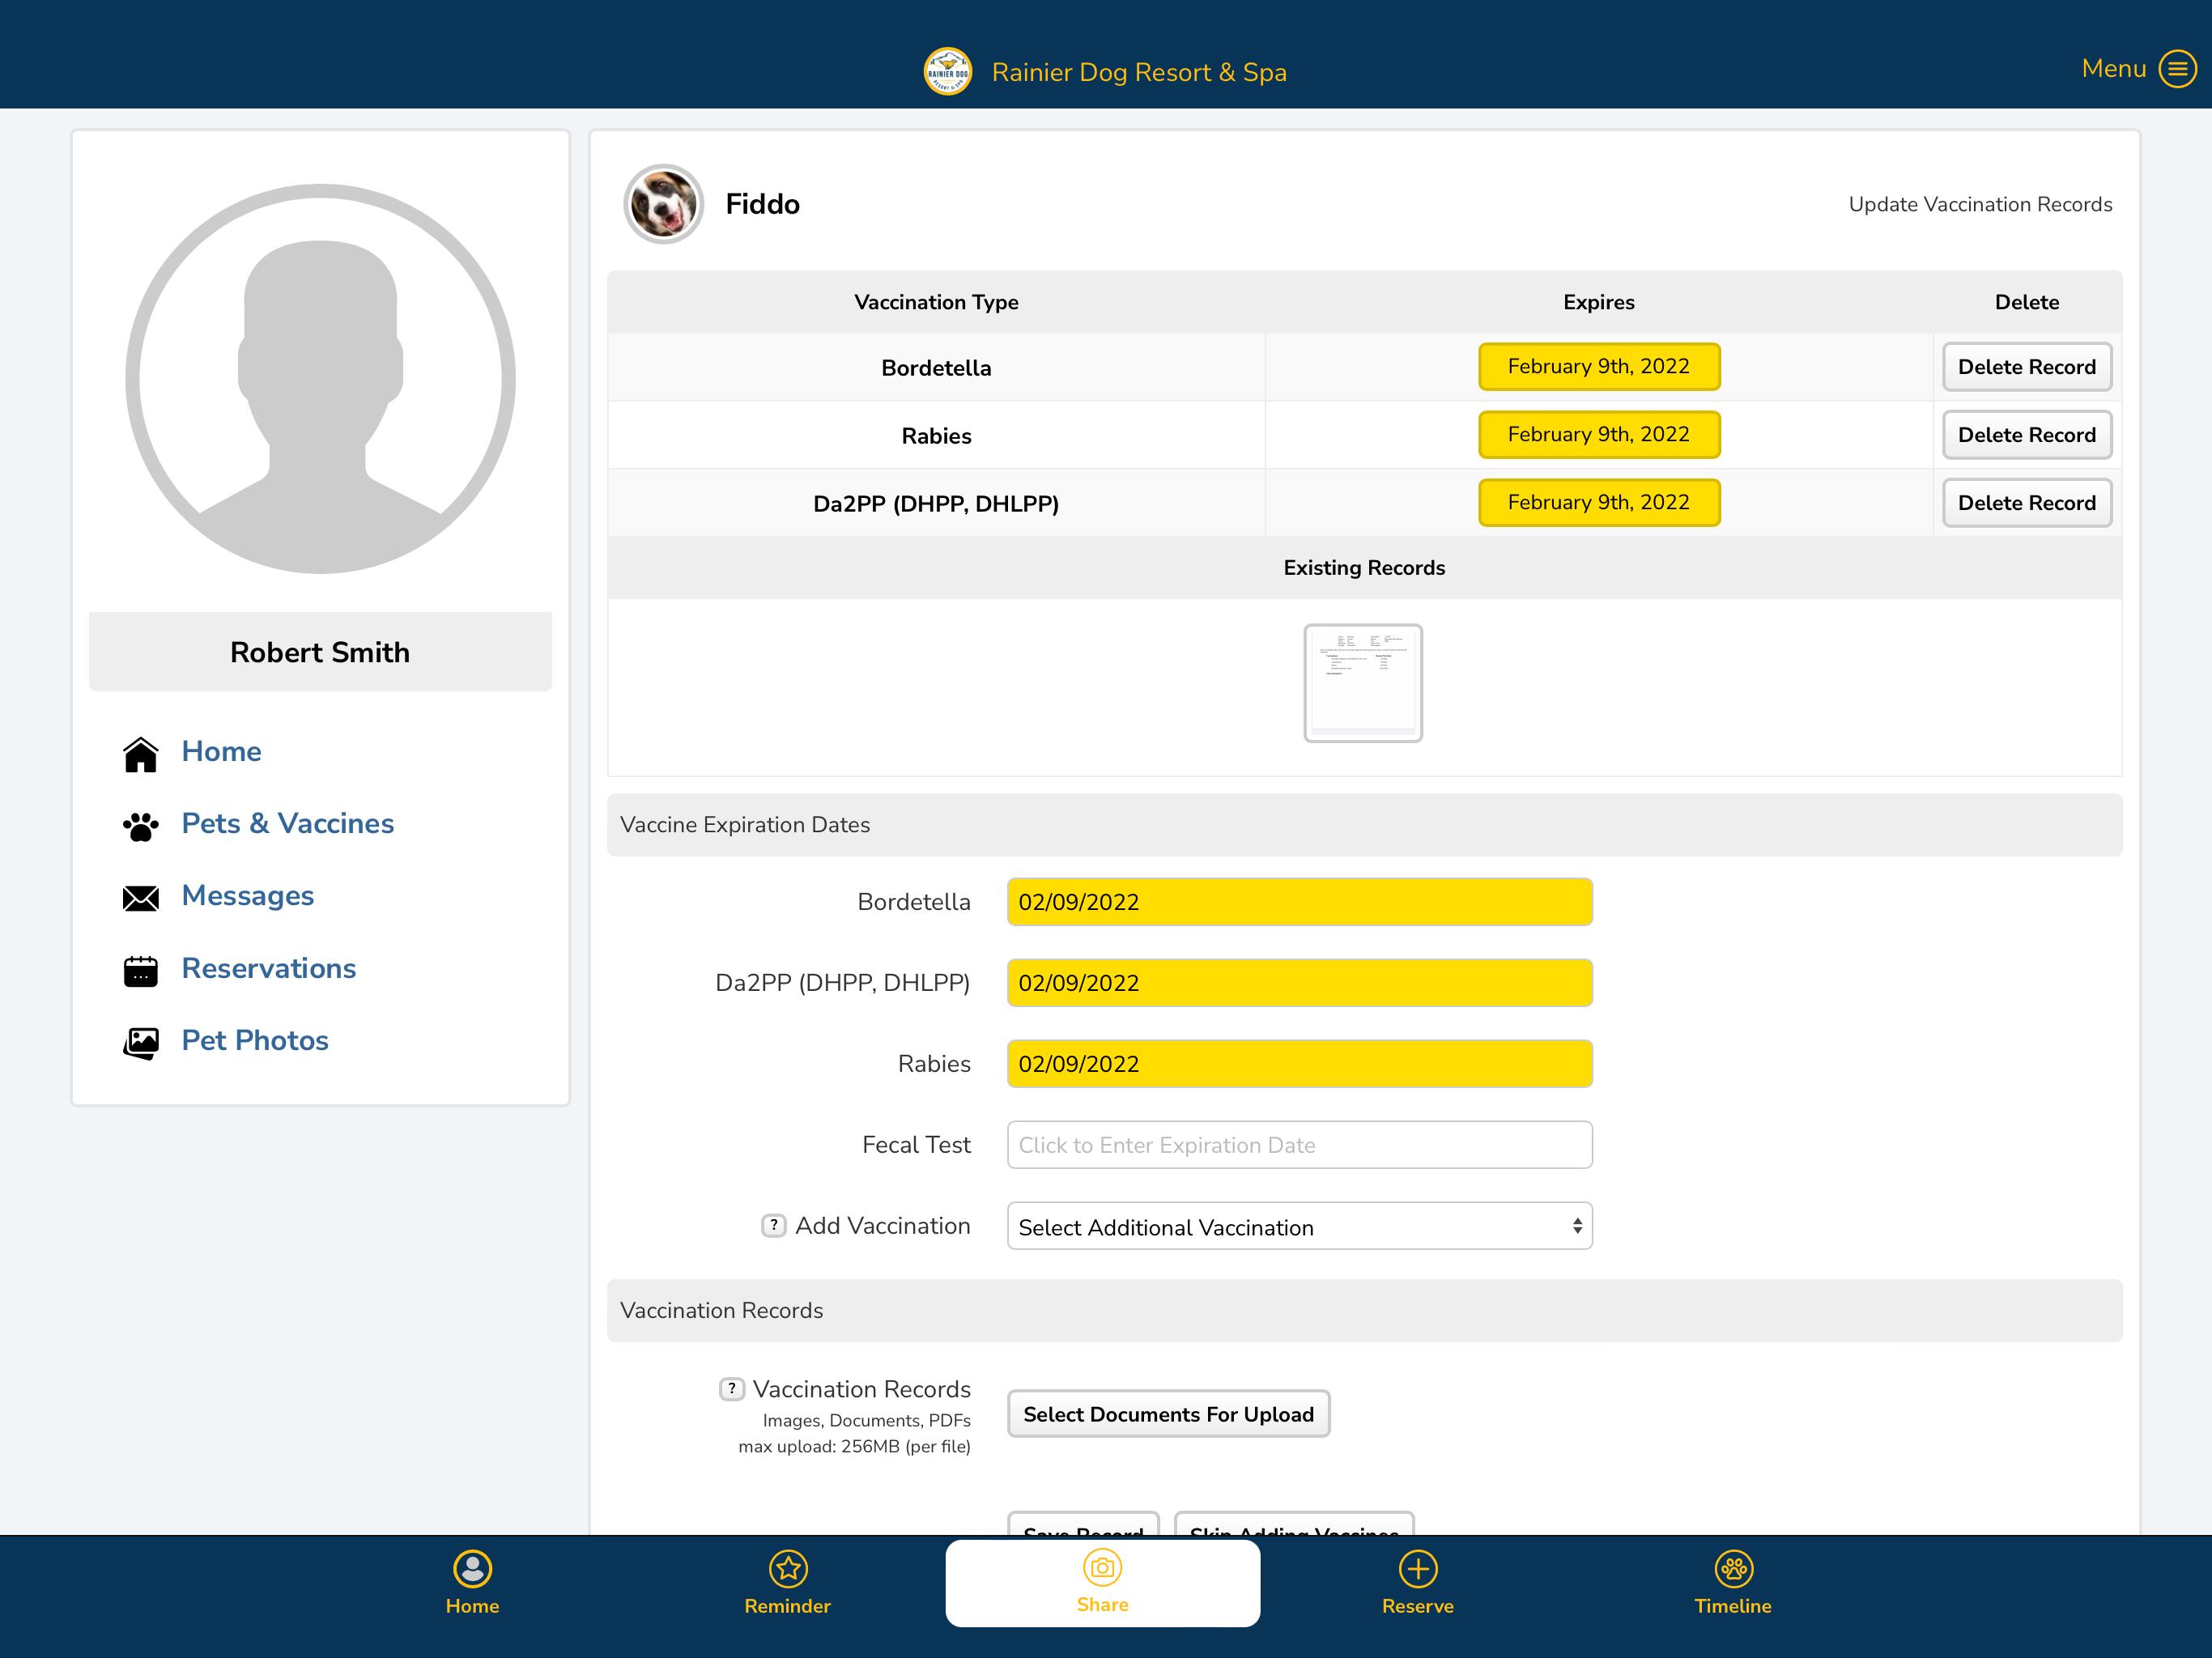Open the hamburger Menu icon
The height and width of the screenshot is (1658, 2212).
click(2177, 69)
